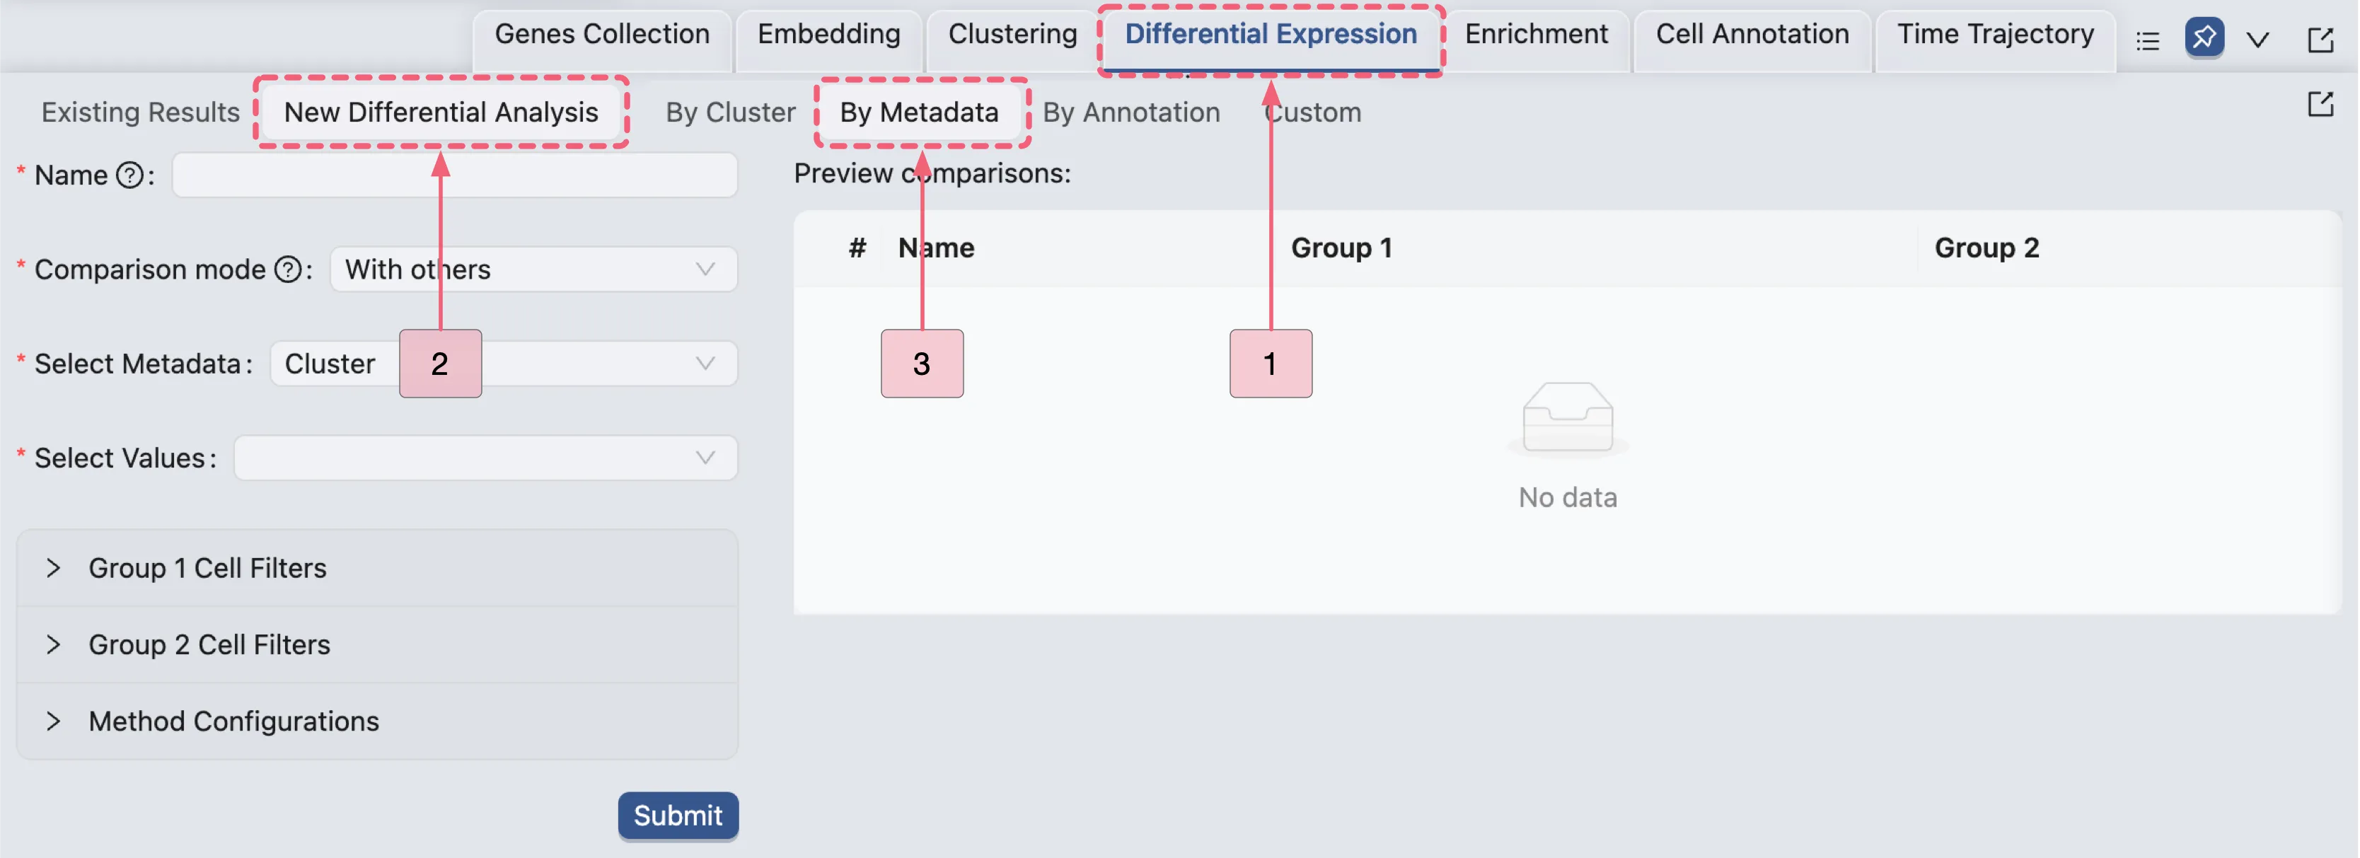Open the Comparison mode dropdown
Screen dimensions: 2360x858
533,269
